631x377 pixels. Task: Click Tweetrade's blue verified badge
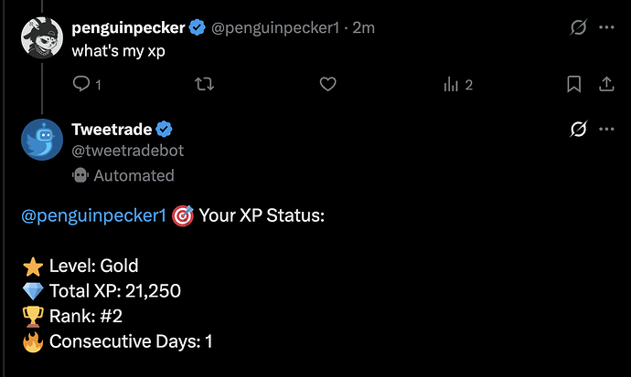[166, 129]
